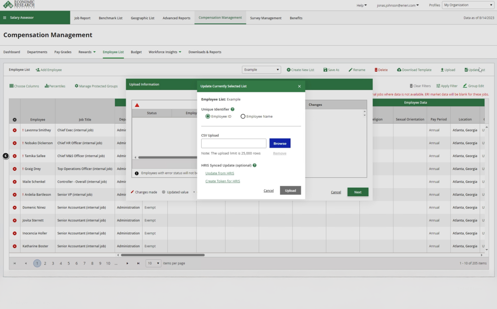Image resolution: width=497 pixels, height=309 pixels.
Task: Click the Update from HRIS link
Action: (x=220, y=173)
